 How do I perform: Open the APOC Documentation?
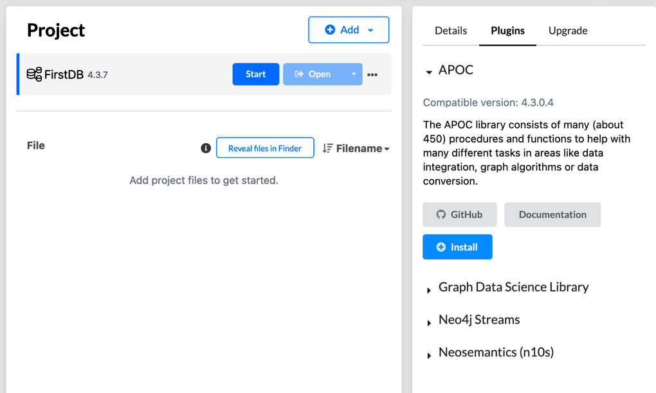click(x=552, y=214)
